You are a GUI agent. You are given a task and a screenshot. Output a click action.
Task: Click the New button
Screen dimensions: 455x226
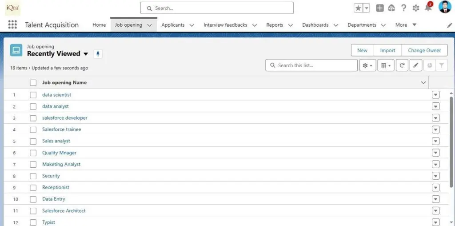362,50
